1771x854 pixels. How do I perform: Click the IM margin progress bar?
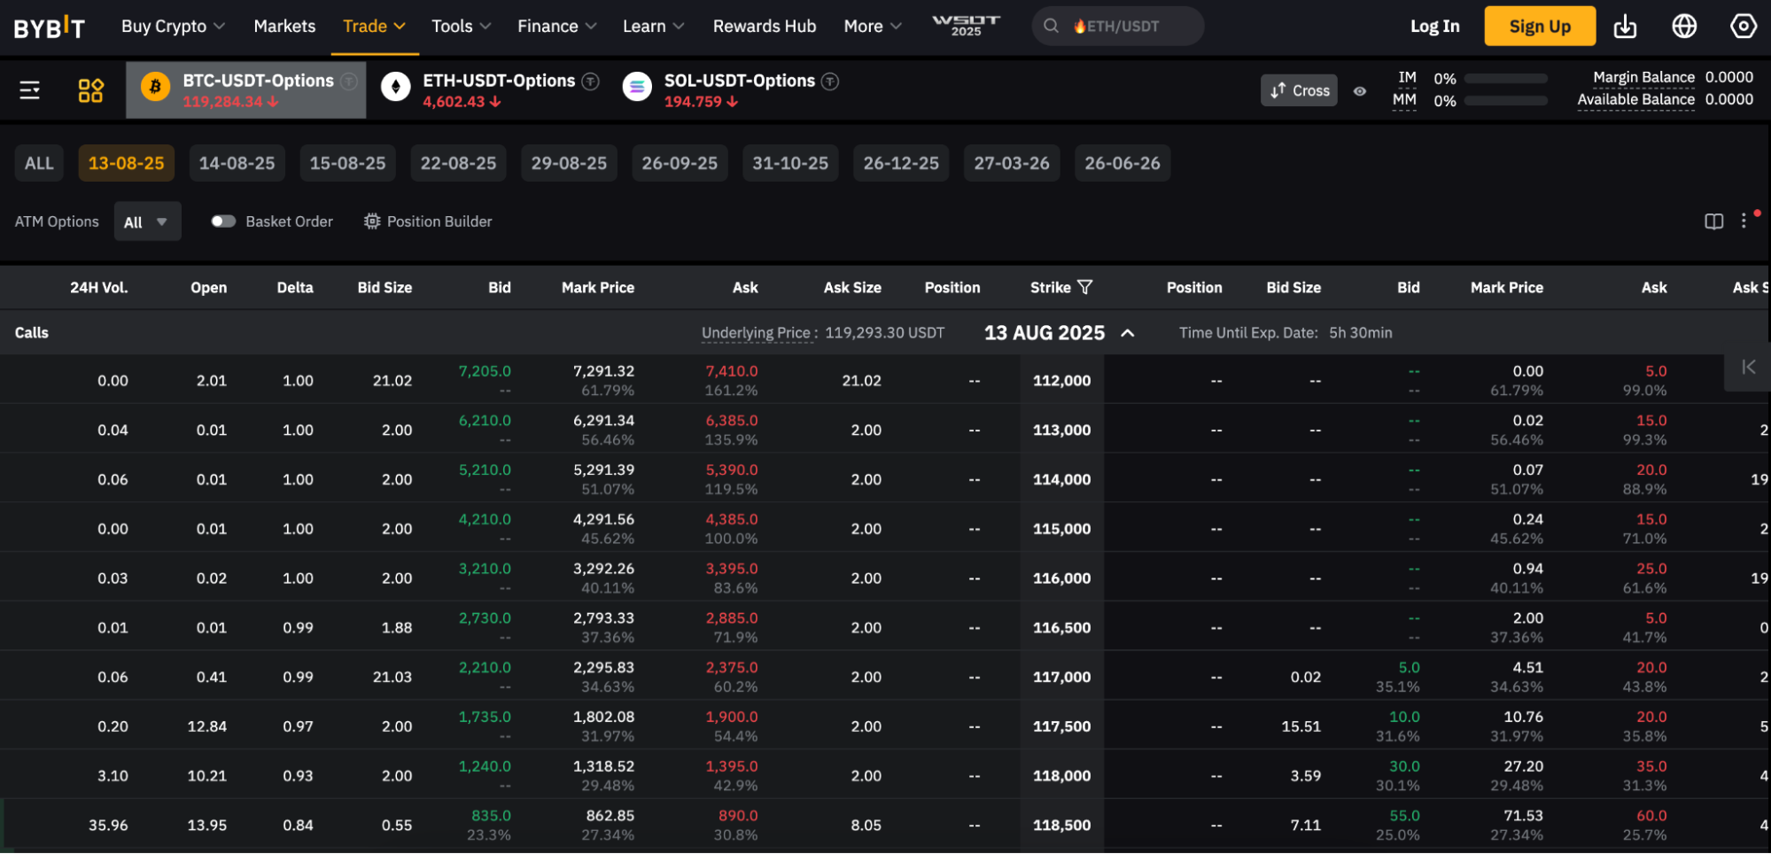pyautogui.click(x=1505, y=78)
